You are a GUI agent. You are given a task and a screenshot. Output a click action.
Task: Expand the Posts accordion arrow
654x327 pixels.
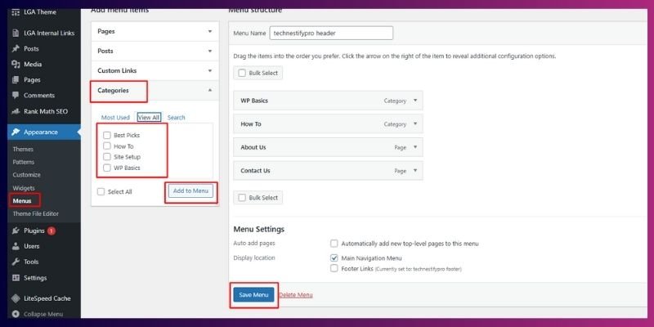210,51
